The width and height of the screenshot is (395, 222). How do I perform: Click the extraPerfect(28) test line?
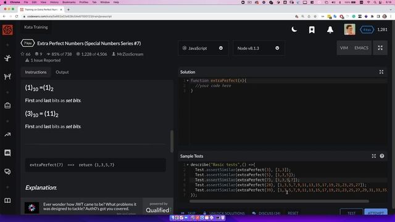pyautogui.click(x=281, y=185)
